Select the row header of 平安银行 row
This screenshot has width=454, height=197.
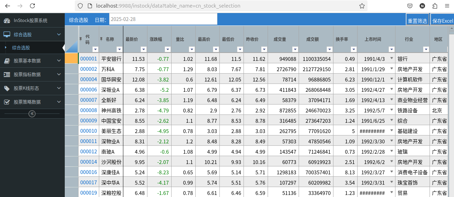coord(72,58)
